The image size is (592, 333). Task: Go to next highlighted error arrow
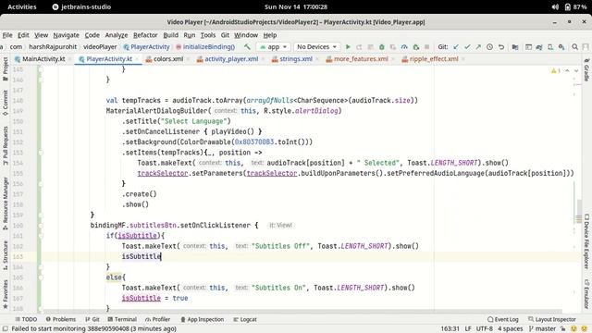[x=576, y=70]
